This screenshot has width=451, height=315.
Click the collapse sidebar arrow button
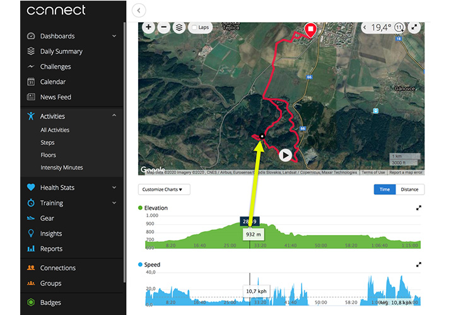[x=139, y=10]
